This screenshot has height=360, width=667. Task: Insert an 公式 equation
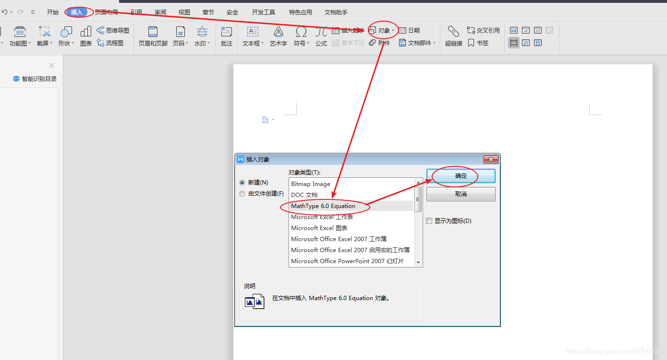[x=321, y=36]
